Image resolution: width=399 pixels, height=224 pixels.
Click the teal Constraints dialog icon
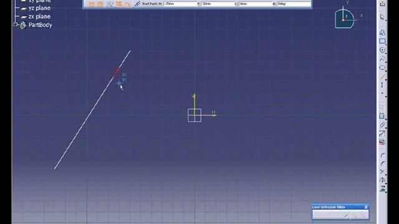click(x=382, y=116)
